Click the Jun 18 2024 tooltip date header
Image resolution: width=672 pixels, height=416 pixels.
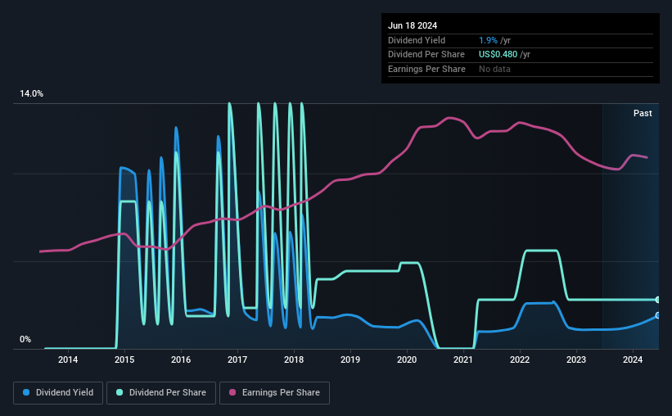[413, 25]
